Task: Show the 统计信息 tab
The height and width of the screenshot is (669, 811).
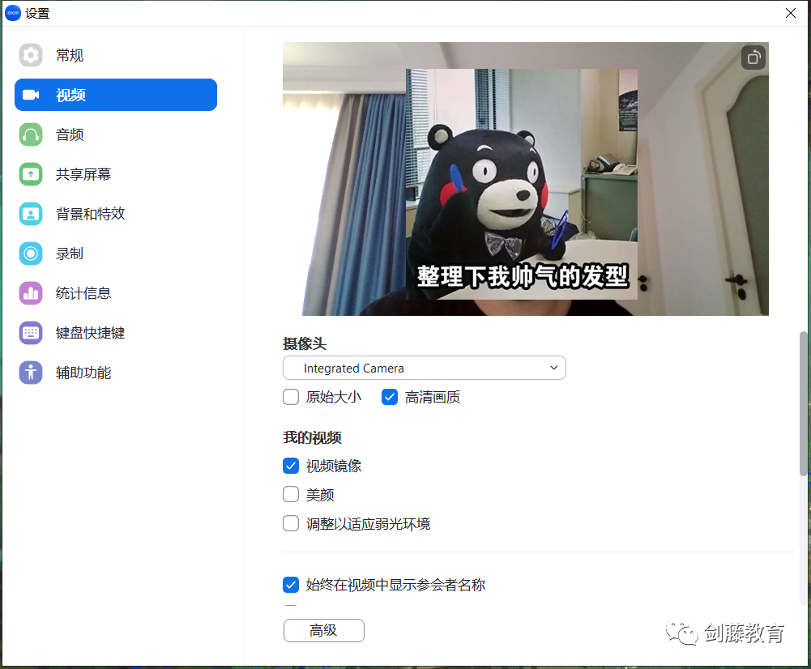Action: pyautogui.click(x=116, y=293)
